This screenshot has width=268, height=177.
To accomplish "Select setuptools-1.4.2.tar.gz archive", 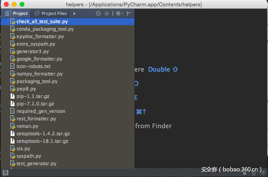I will (x=68, y=134).
